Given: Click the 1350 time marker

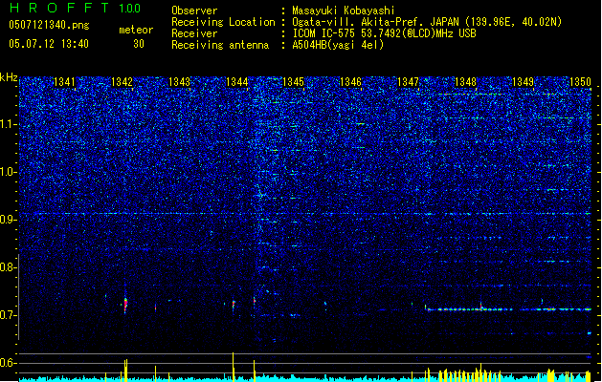Looking at the screenshot, I should [580, 82].
